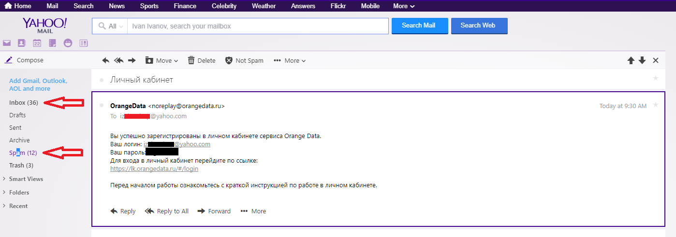Open the All search filter dropdown
The height and width of the screenshot is (237, 676).
(111, 26)
